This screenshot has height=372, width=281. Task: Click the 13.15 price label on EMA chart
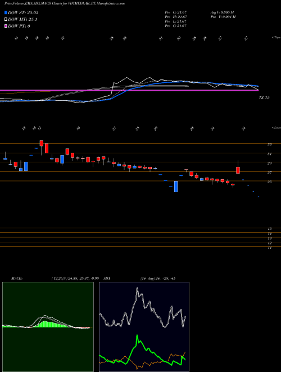pyautogui.click(x=264, y=98)
